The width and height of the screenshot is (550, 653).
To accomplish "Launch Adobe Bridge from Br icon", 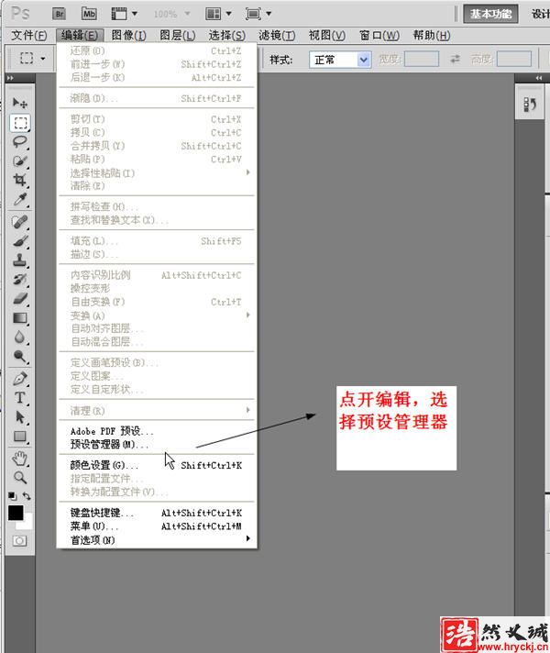I will 60,14.
